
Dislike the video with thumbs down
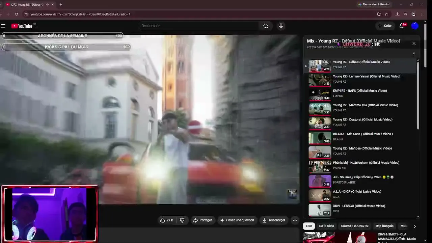[182, 220]
